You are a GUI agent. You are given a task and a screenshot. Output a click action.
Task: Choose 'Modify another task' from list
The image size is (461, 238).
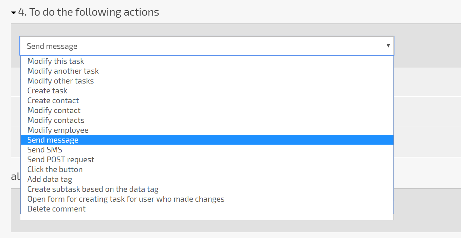[207, 71]
